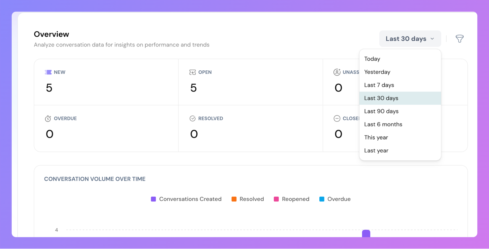Click the CLOSED minus-circle icon
The width and height of the screenshot is (489, 249).
tap(337, 118)
